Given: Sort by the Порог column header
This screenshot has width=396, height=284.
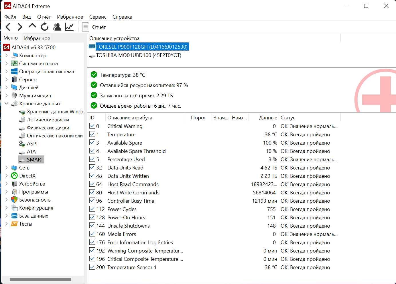Looking at the screenshot, I should (198, 118).
